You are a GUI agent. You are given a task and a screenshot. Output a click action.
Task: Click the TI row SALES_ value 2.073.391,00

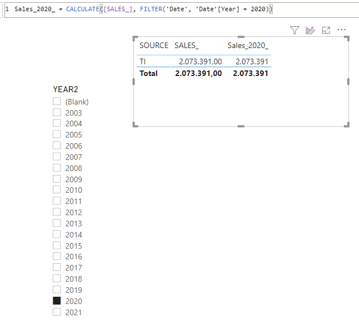[200, 61]
